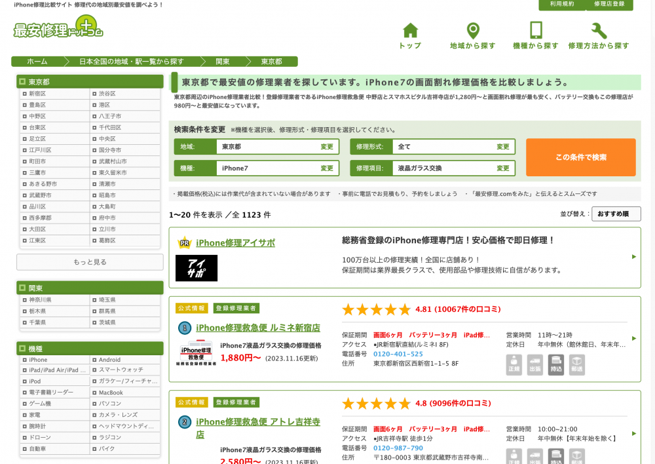Open 利用規約 at the top

pos(562,4)
